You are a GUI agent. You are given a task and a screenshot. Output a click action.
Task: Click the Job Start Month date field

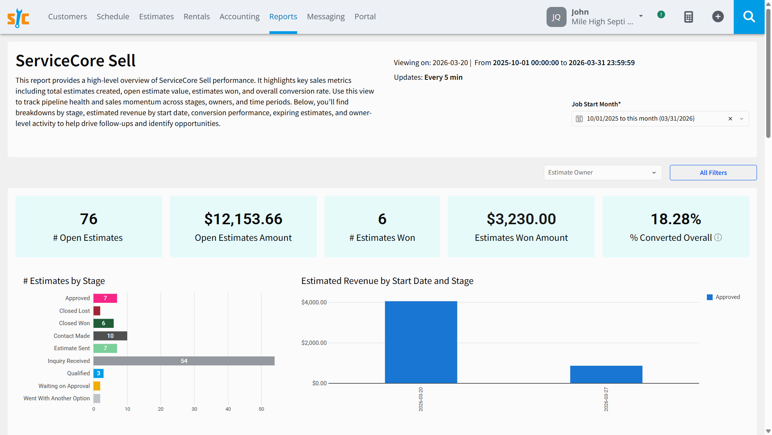click(660, 119)
